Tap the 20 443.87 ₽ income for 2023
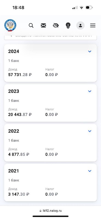The width and height of the screenshot is (101, 219). coord(20,114)
